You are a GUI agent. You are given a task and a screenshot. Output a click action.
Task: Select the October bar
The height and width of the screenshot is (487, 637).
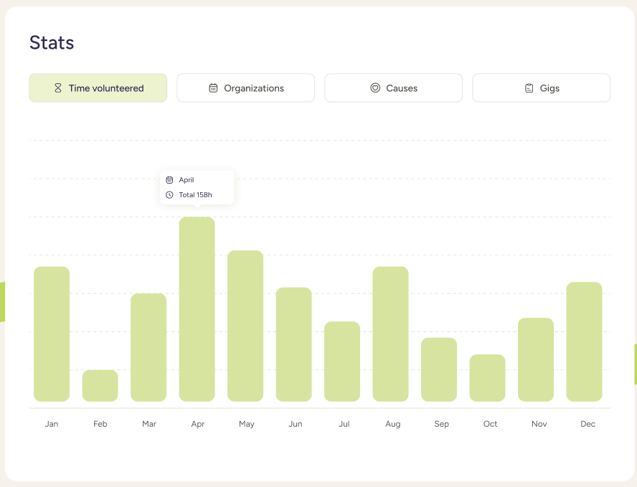487,378
